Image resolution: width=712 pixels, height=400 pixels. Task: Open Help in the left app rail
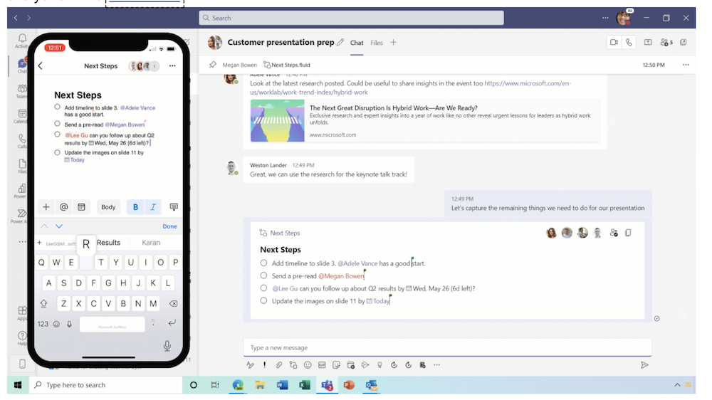(x=22, y=338)
